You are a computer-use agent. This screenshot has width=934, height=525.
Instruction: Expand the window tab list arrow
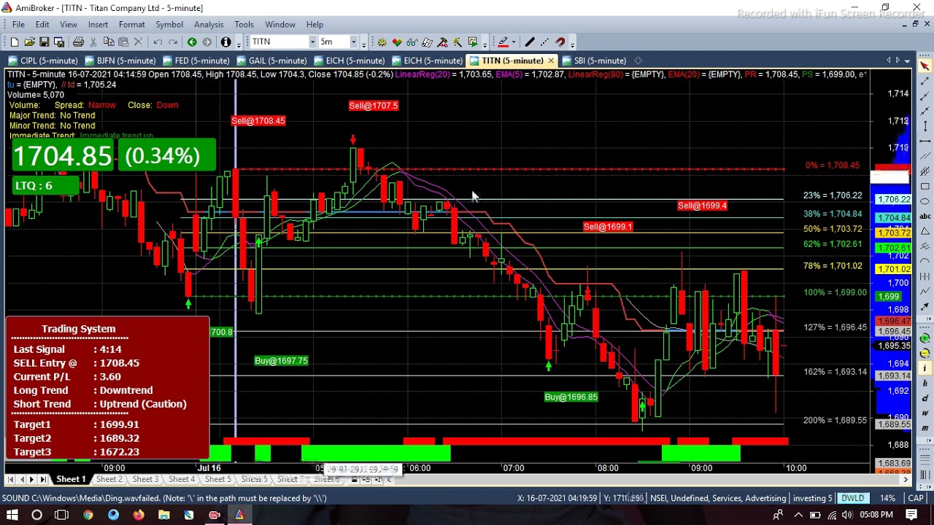[907, 60]
